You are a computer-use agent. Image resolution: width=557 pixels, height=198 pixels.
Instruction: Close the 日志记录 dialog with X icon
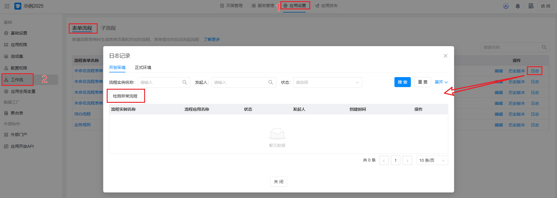click(445, 56)
